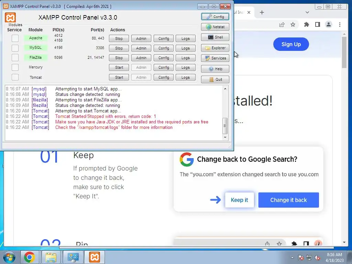Image resolution: width=352 pixels, height=264 pixels.
Task: Open the file explorer taskbar icon
Action: click(x=51, y=257)
